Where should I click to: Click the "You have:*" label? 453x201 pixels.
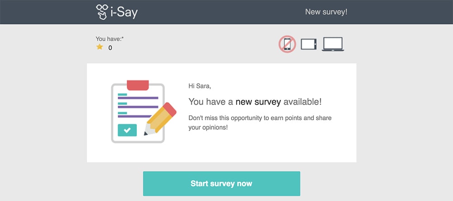[x=110, y=39]
